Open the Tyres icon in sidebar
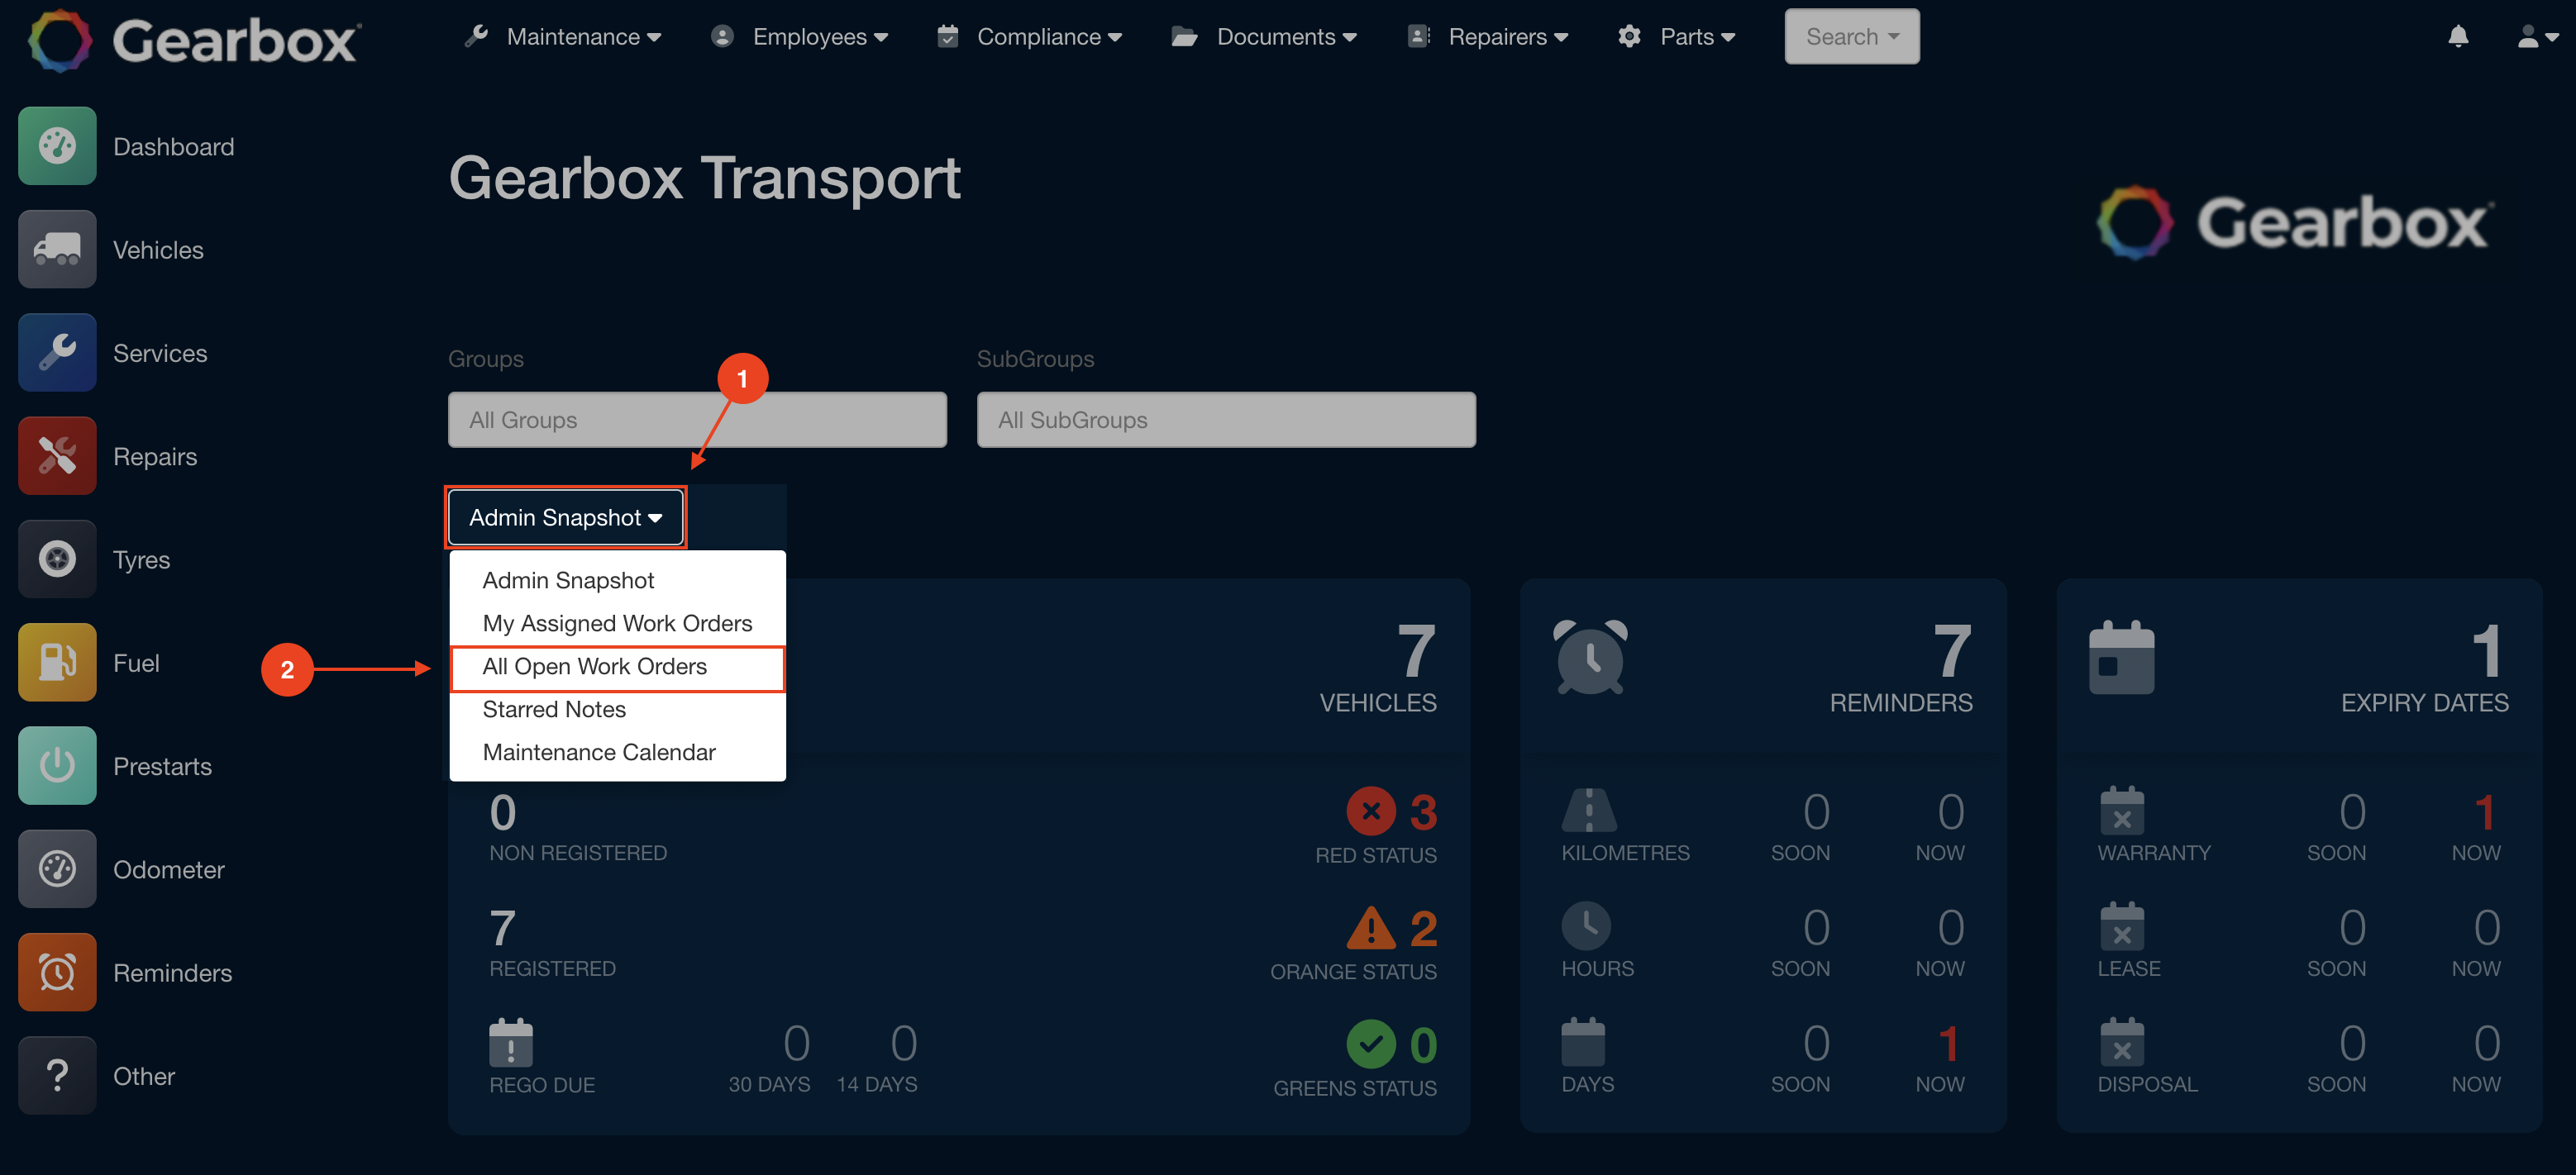 [57, 559]
